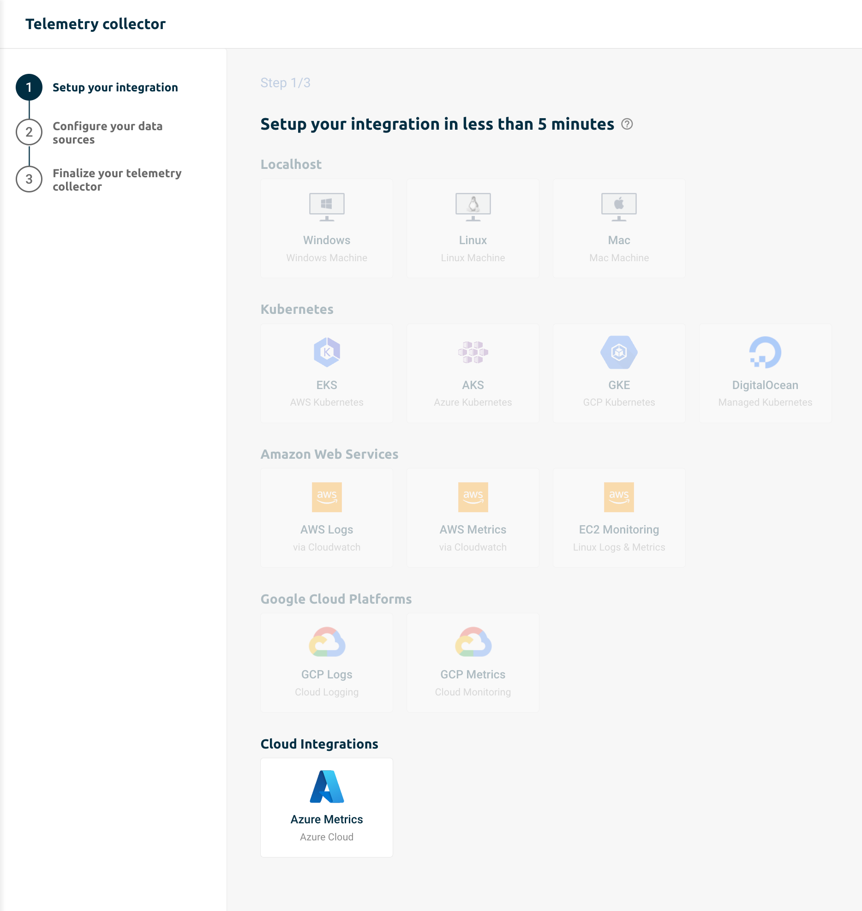Click the help question mark icon
The width and height of the screenshot is (862, 911).
627,124
